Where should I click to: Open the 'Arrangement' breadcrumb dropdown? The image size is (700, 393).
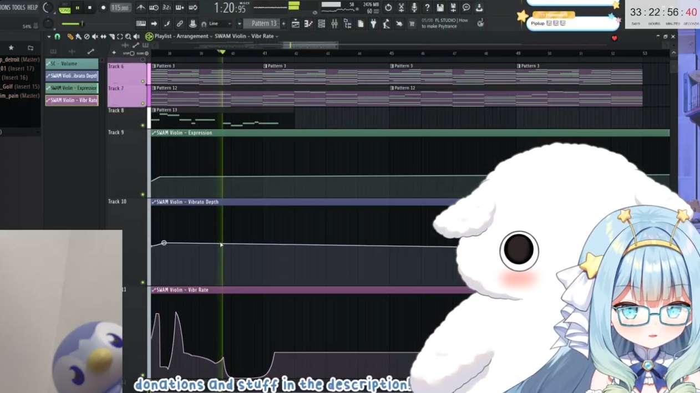point(195,36)
